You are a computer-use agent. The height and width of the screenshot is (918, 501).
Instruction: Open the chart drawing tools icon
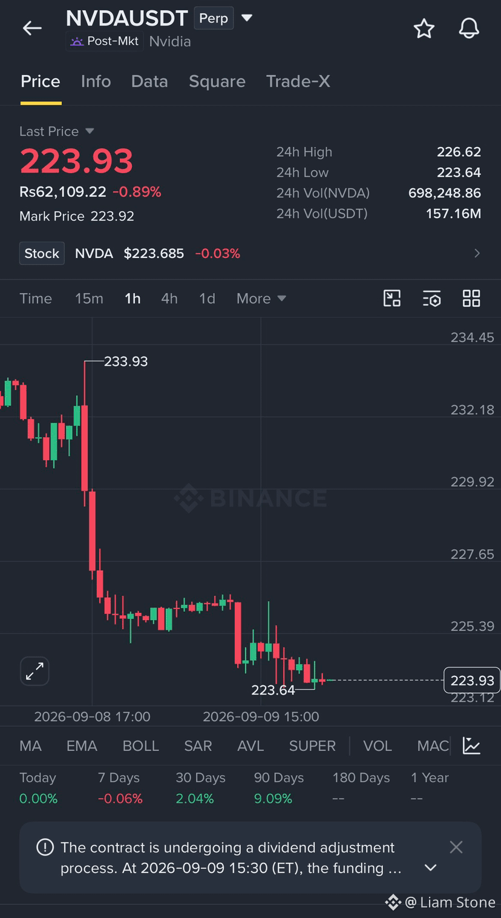pyautogui.click(x=392, y=298)
